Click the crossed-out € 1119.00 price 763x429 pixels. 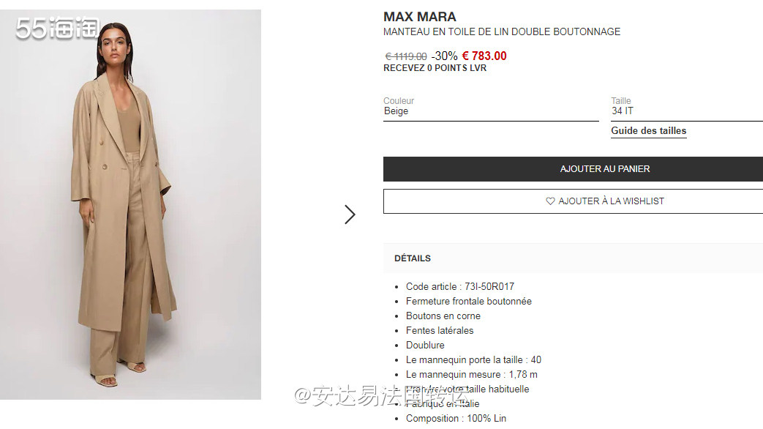coord(406,56)
